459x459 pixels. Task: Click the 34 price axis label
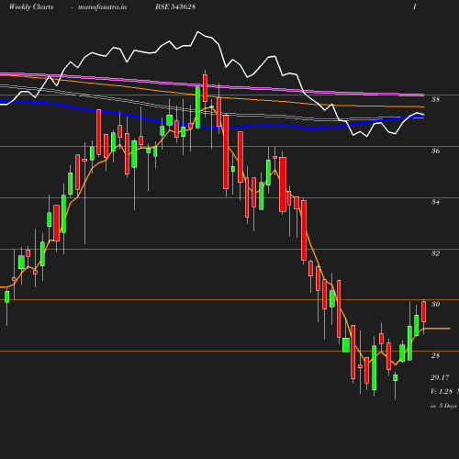pyautogui.click(x=435, y=202)
